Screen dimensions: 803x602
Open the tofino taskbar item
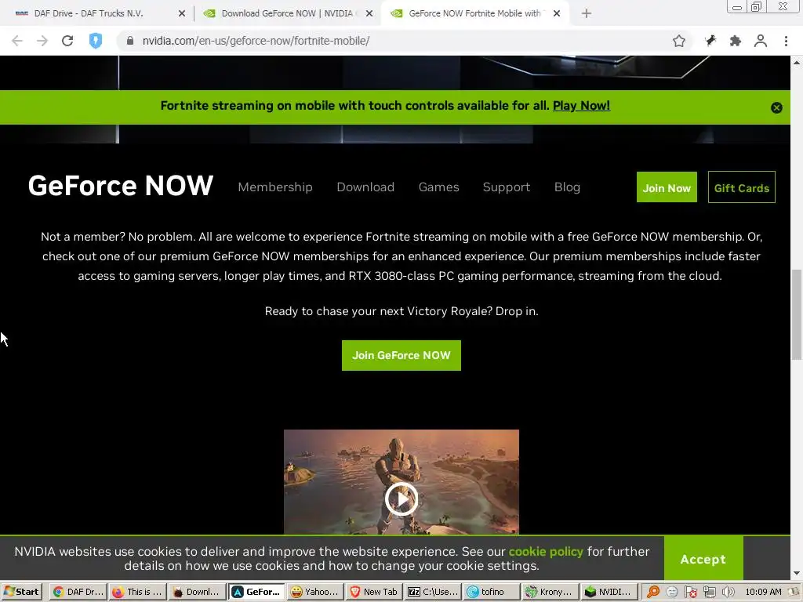coord(492,592)
